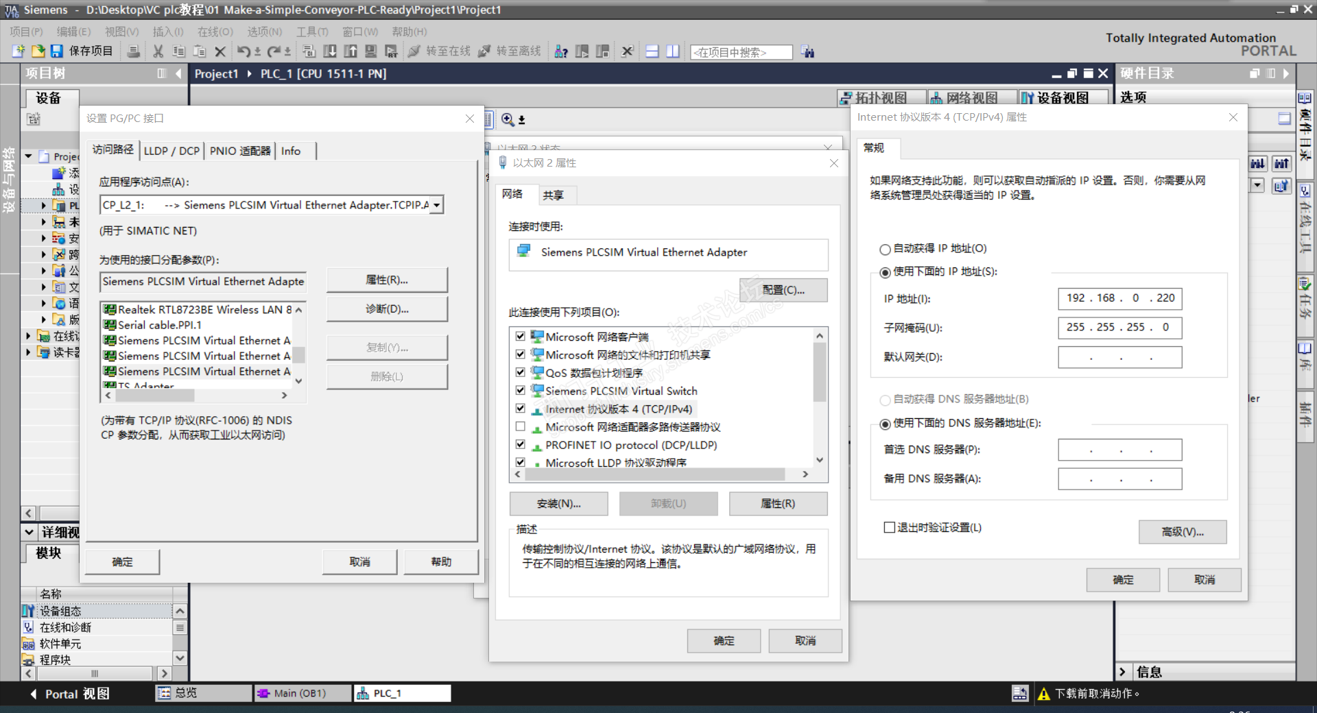Toggle the PROFINET IO protocol (DCP/LLDP) checkbox
Screen dimensions: 1317x713
tap(521, 444)
